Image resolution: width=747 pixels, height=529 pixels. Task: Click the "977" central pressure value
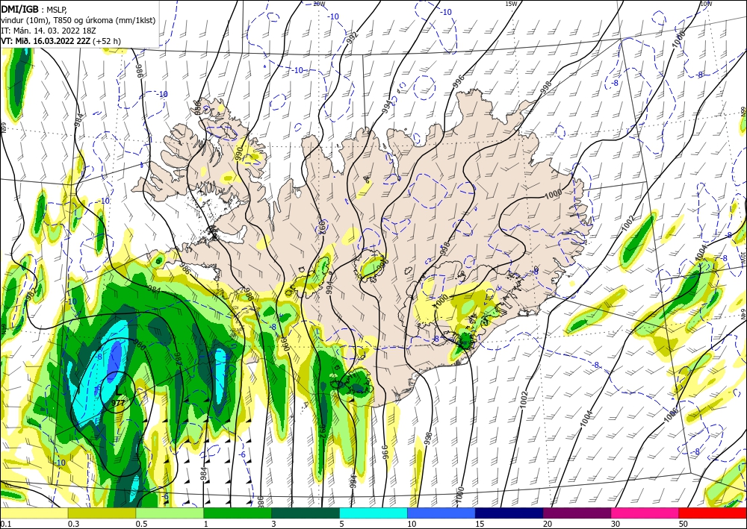pyautogui.click(x=118, y=403)
